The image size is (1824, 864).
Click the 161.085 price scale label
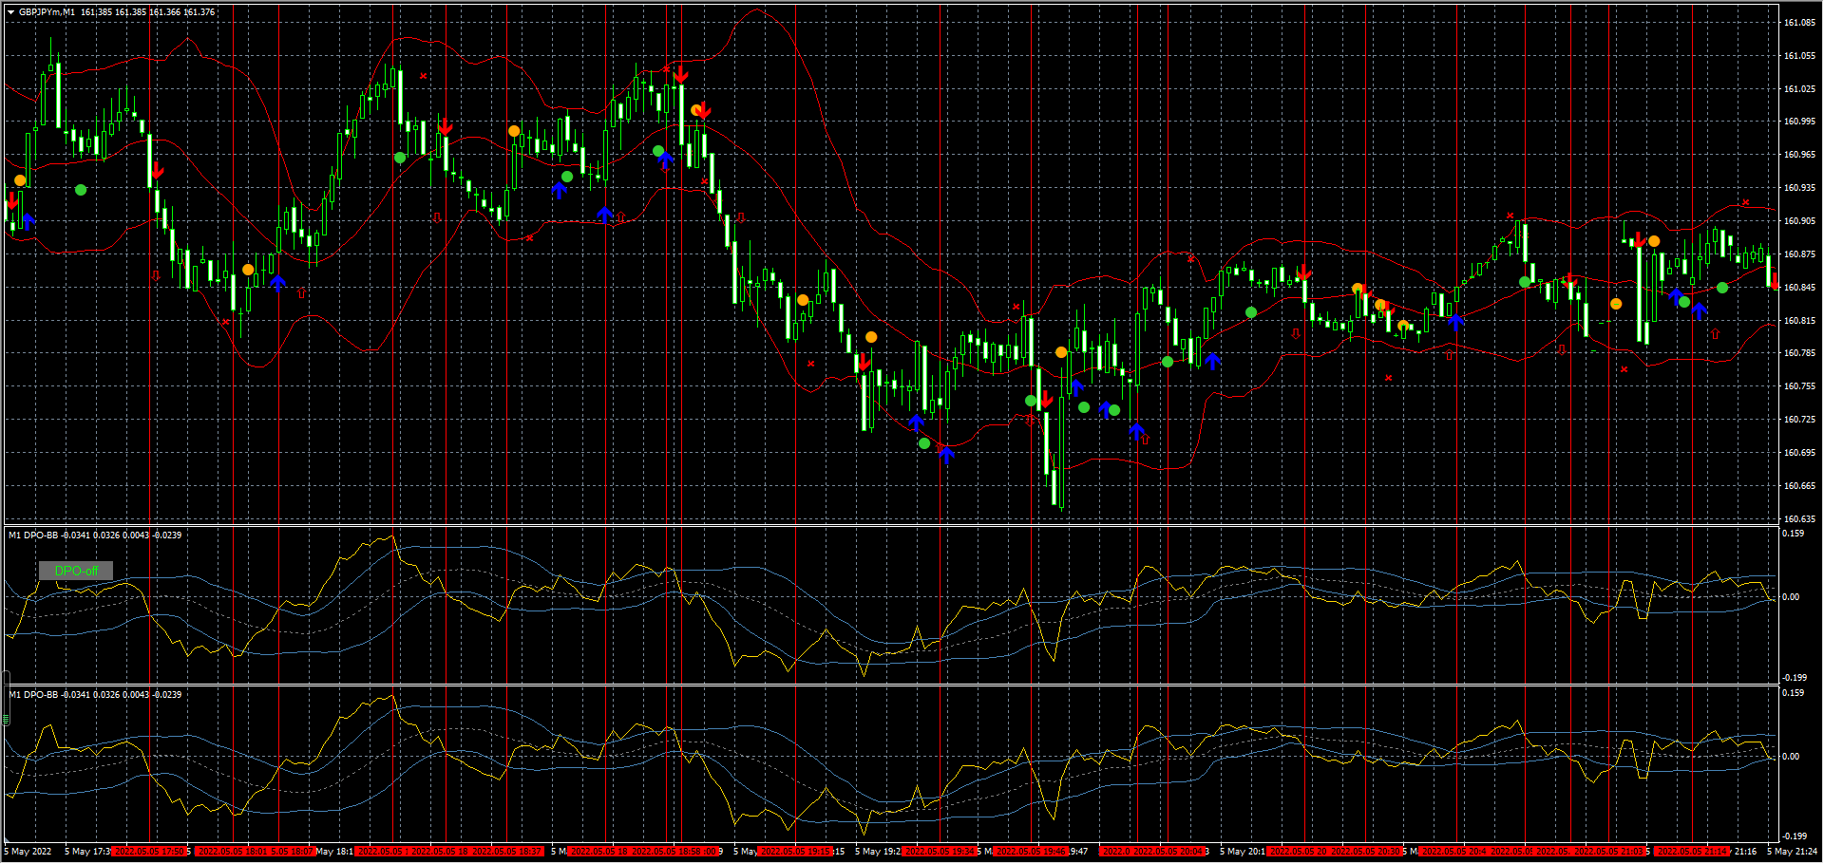[1799, 23]
